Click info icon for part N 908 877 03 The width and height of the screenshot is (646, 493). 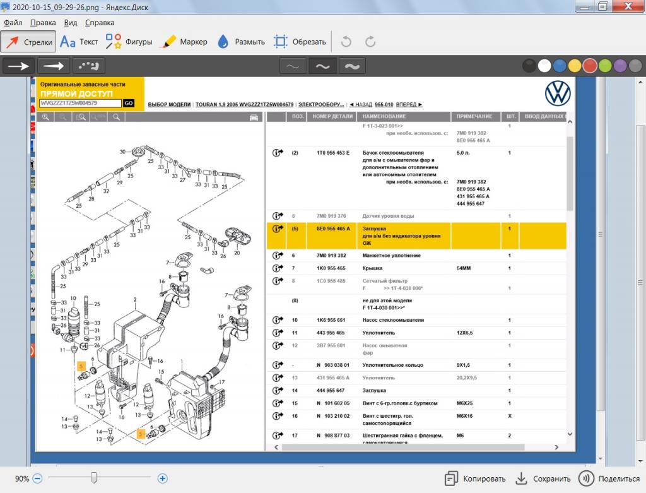point(278,436)
